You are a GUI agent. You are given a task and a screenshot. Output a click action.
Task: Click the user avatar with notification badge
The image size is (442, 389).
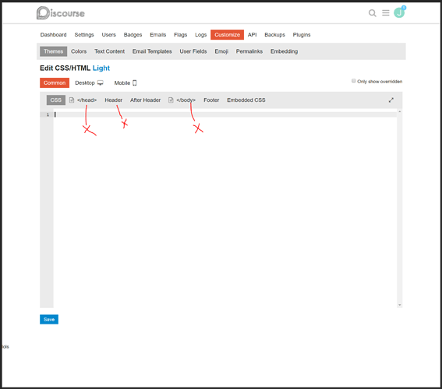coord(399,12)
